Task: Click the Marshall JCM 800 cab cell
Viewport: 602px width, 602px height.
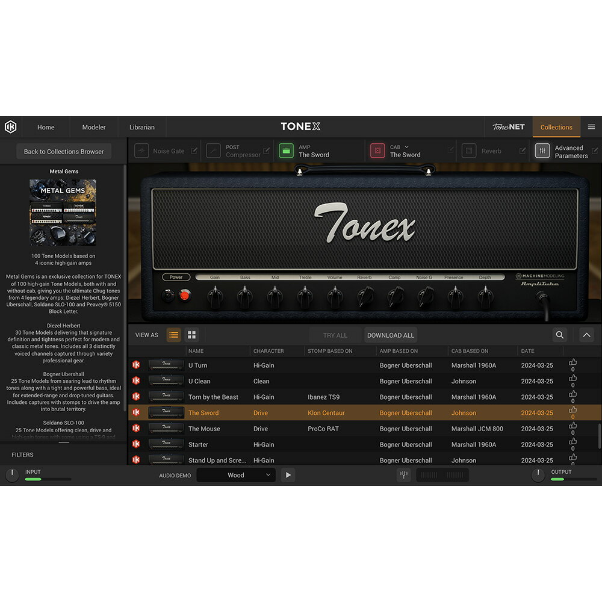Action: pos(477,429)
